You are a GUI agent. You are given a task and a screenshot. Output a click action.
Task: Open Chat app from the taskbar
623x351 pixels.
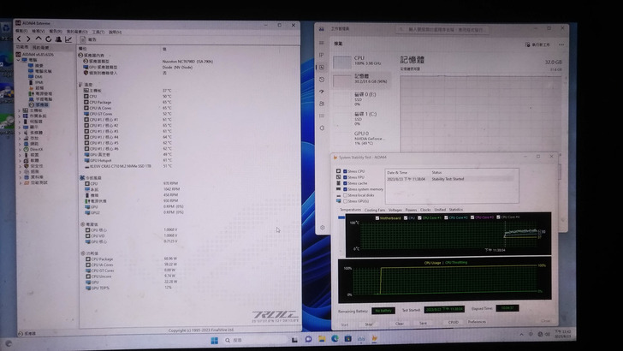click(x=308, y=339)
